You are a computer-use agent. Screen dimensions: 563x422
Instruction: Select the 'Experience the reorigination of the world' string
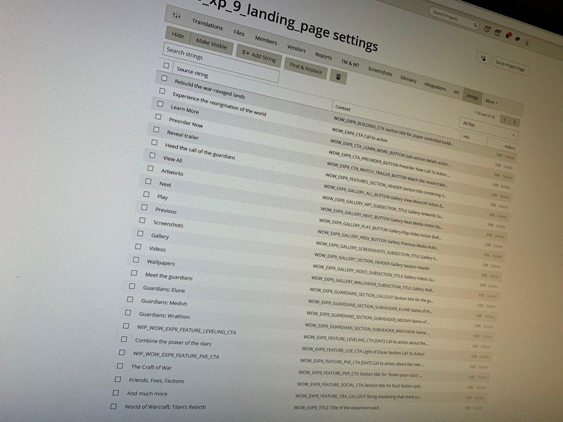219,104
